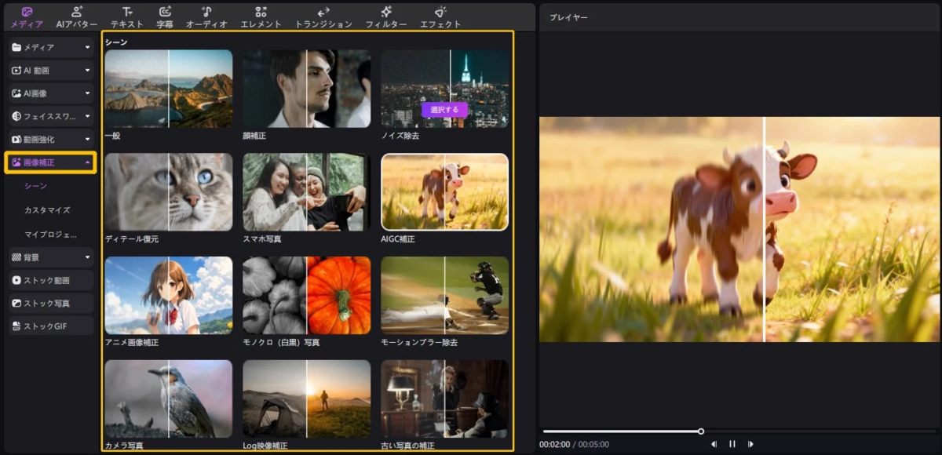Image resolution: width=942 pixels, height=455 pixels.
Task: Click 選択する on the ノイズ除去 scene
Action: (x=445, y=111)
